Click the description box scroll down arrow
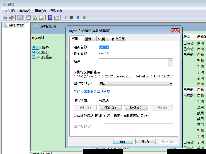The width and height of the screenshot is (206, 154). (x=171, y=65)
